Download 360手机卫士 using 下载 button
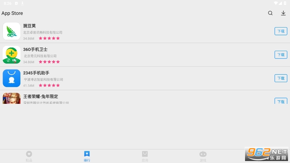Viewport: 290px width, 163px height. [x=281, y=55]
